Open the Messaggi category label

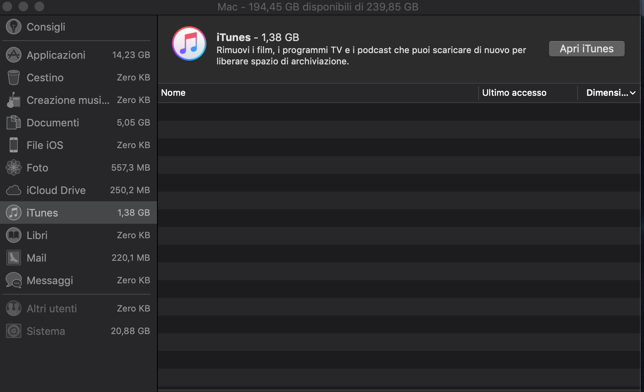coord(50,281)
